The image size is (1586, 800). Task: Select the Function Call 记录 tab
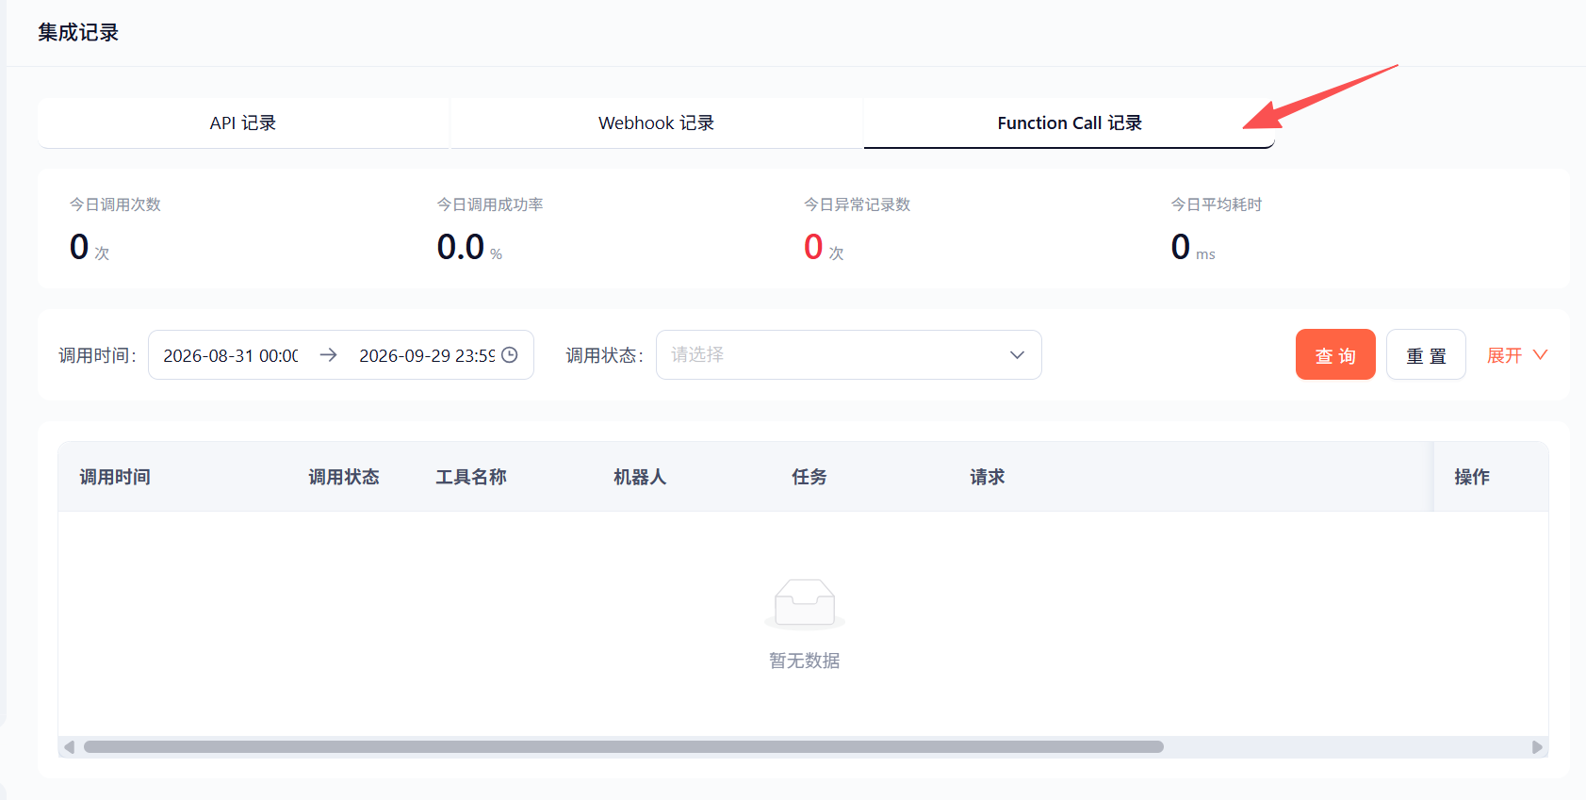coord(1070,123)
